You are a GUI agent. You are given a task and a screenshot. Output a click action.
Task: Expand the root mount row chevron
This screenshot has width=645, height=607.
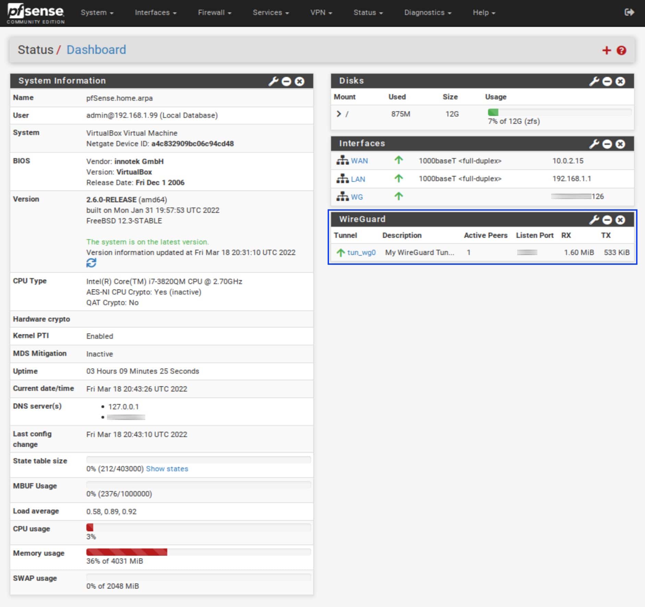(x=339, y=114)
